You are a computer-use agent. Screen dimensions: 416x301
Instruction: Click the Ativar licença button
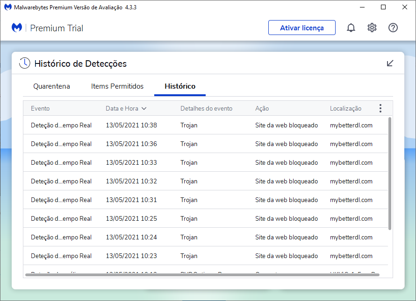coord(302,28)
